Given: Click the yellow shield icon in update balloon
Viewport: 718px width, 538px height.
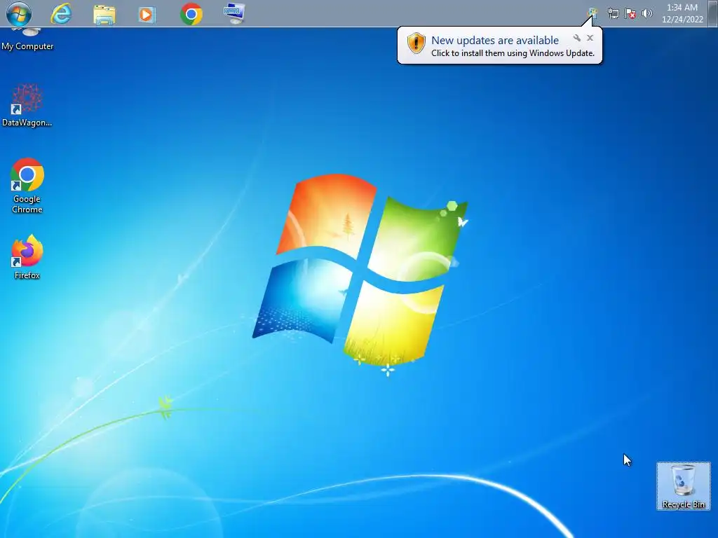Looking at the screenshot, I should coord(416,43).
